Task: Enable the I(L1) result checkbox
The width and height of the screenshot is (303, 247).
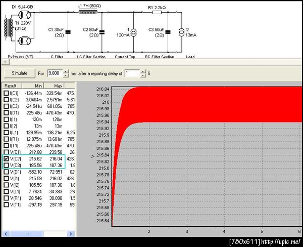Action: (x=7, y=133)
